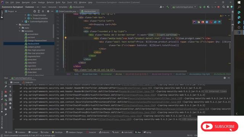Image resolution: width=244 pixels, height=137 pixels.
Task: Open preview in Edge browser icon
Action: [219, 22]
